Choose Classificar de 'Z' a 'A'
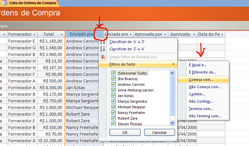This screenshot has width=249, height=146. 127,49
